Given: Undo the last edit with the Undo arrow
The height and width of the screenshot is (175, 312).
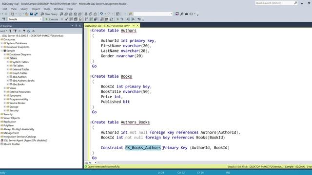Looking at the screenshot, I should 101,14.
